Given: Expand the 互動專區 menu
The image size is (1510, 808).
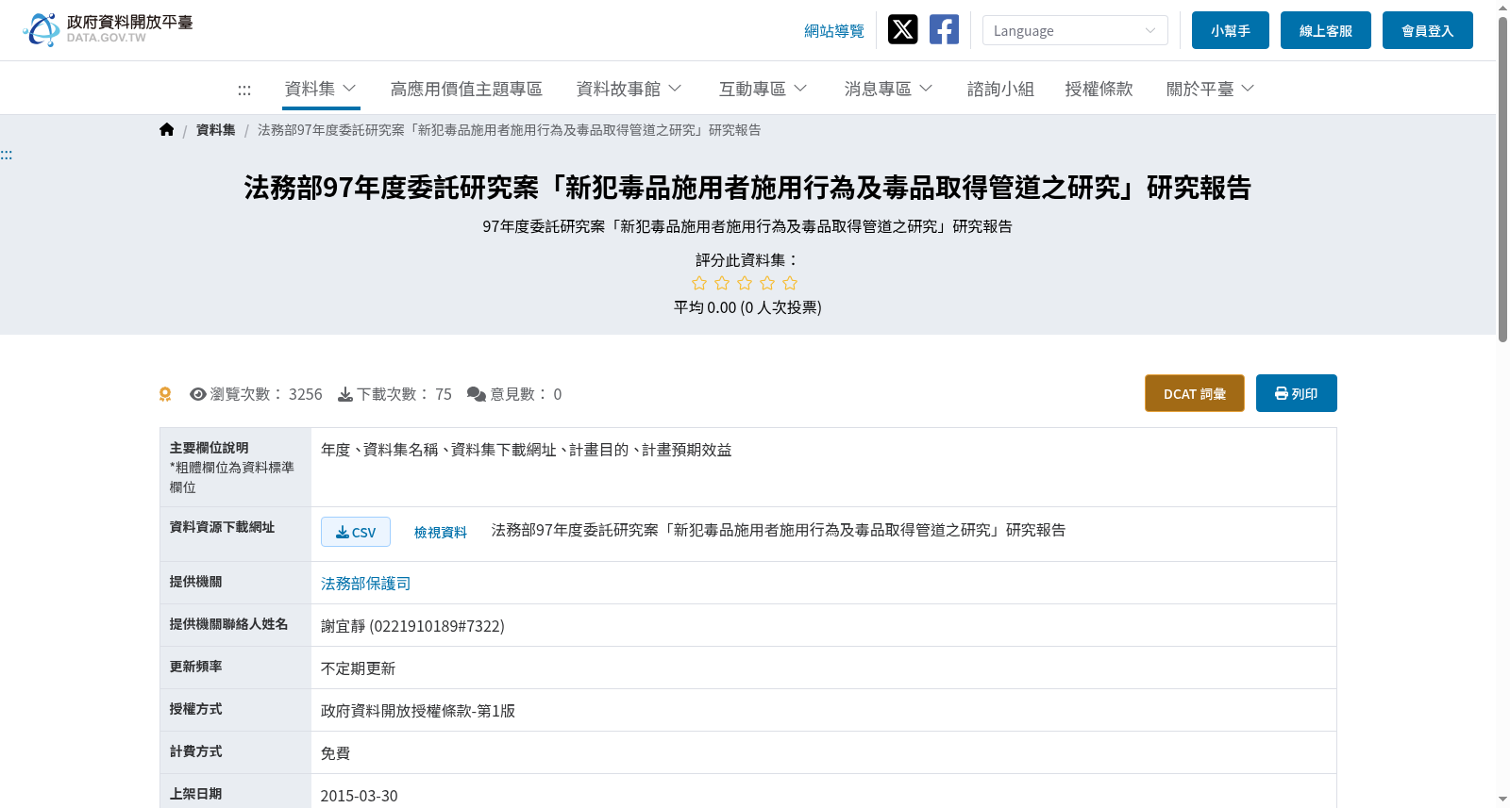Looking at the screenshot, I should click(x=763, y=89).
